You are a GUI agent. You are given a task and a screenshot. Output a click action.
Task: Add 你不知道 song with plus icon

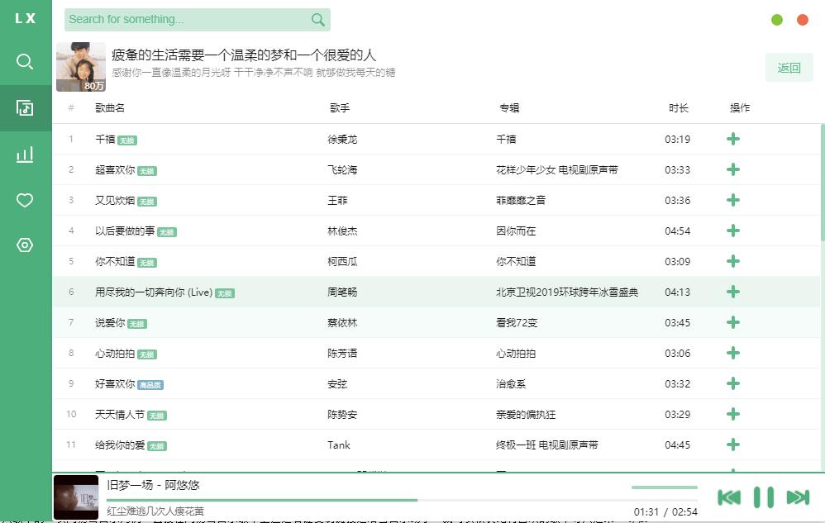pyautogui.click(x=733, y=261)
